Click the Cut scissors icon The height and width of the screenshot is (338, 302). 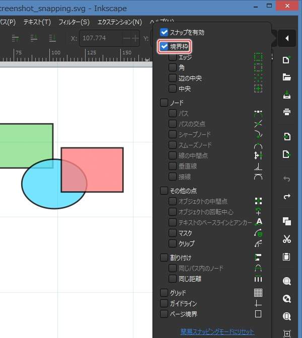point(287,239)
